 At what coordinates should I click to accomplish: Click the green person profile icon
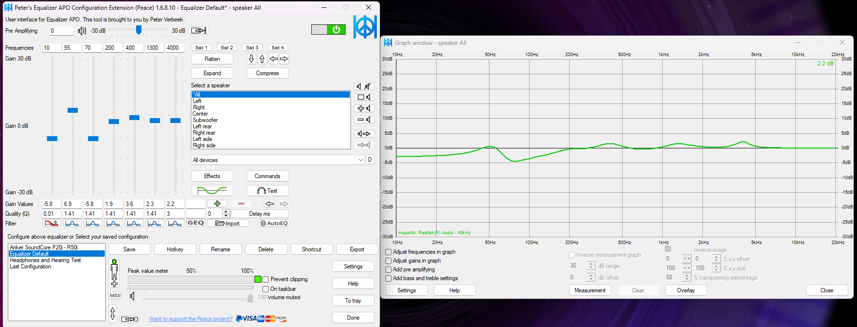click(x=114, y=273)
